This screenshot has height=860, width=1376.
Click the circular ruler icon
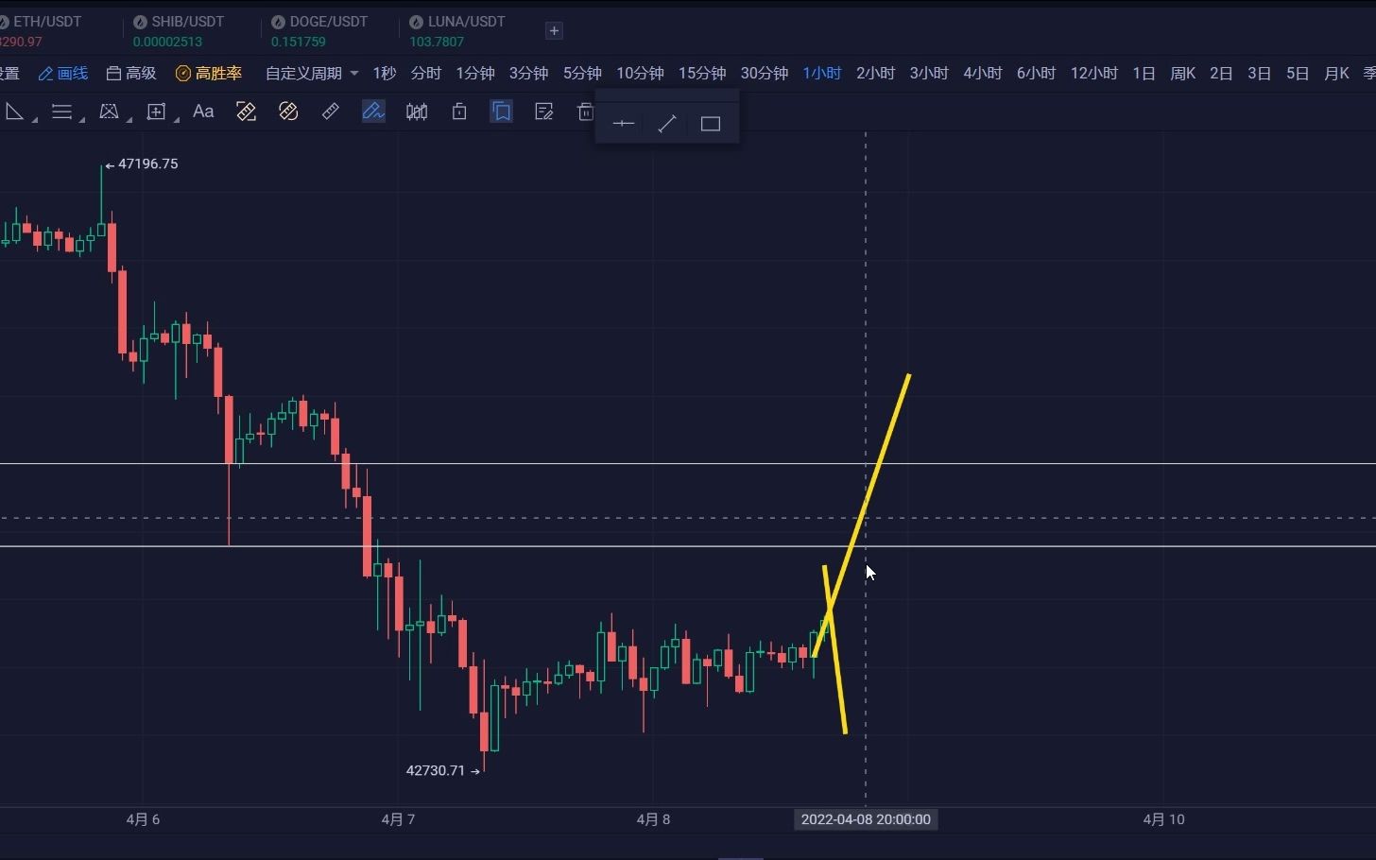(x=288, y=112)
